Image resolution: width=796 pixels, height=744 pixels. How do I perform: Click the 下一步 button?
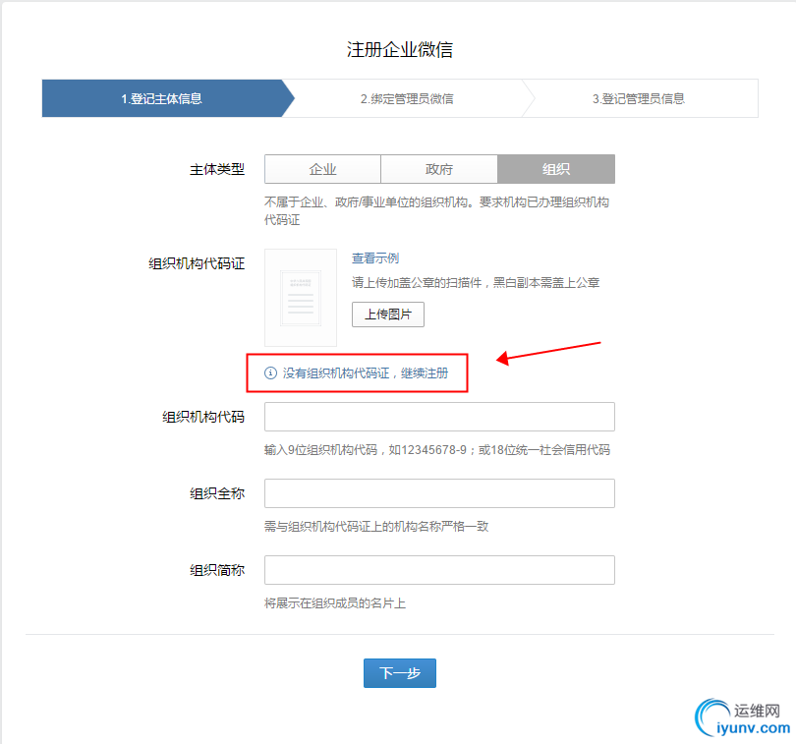[x=400, y=673]
